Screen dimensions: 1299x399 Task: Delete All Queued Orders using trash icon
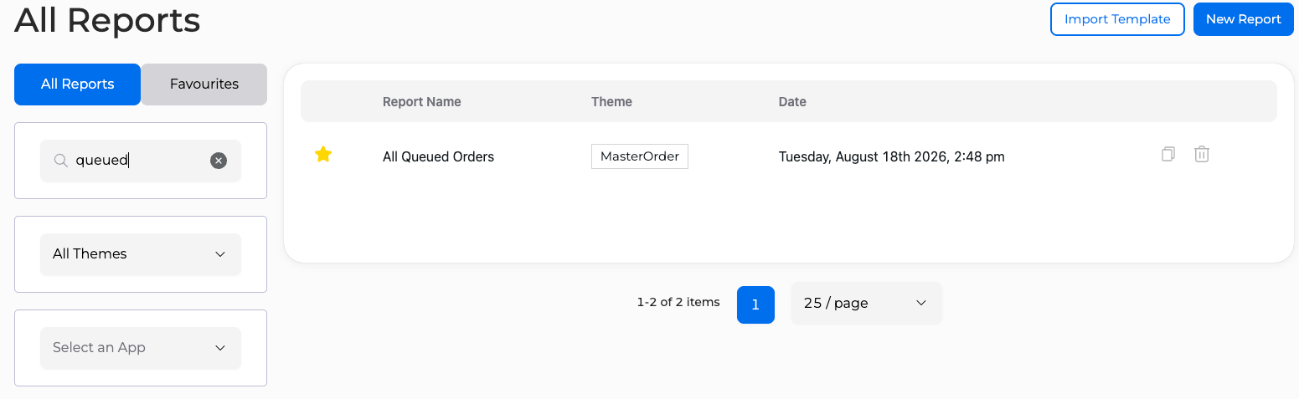tap(1202, 154)
